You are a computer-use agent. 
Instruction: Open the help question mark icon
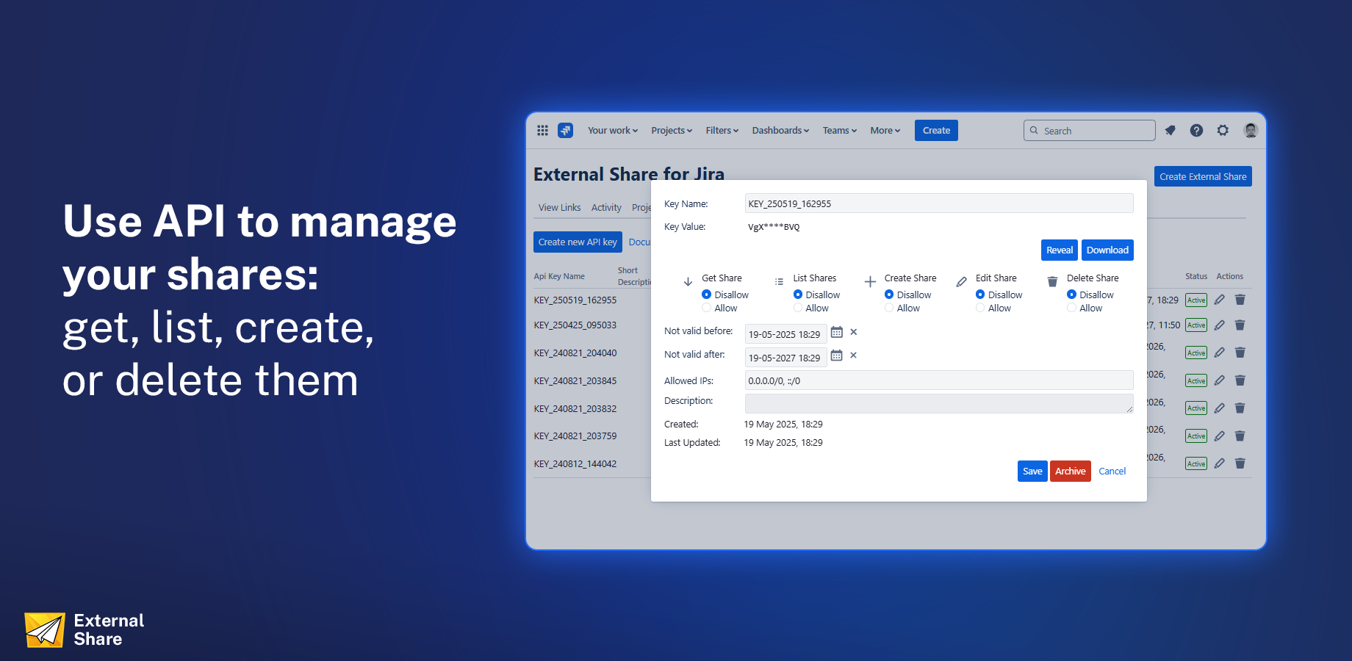pyautogui.click(x=1196, y=131)
